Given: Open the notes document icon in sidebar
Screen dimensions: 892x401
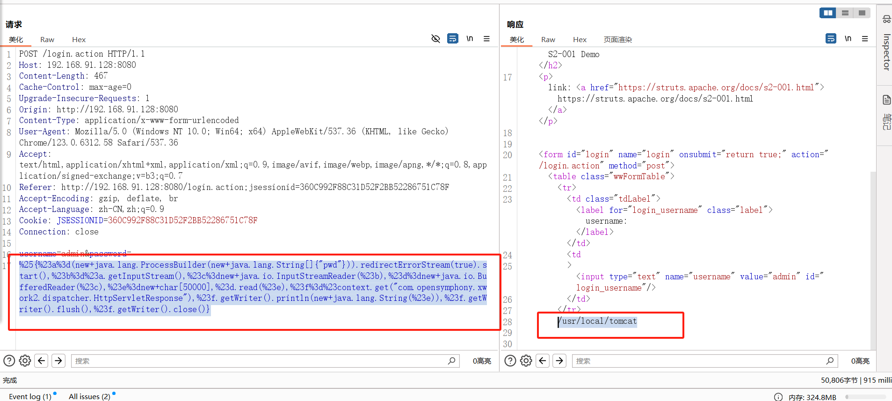Looking at the screenshot, I should [886, 100].
